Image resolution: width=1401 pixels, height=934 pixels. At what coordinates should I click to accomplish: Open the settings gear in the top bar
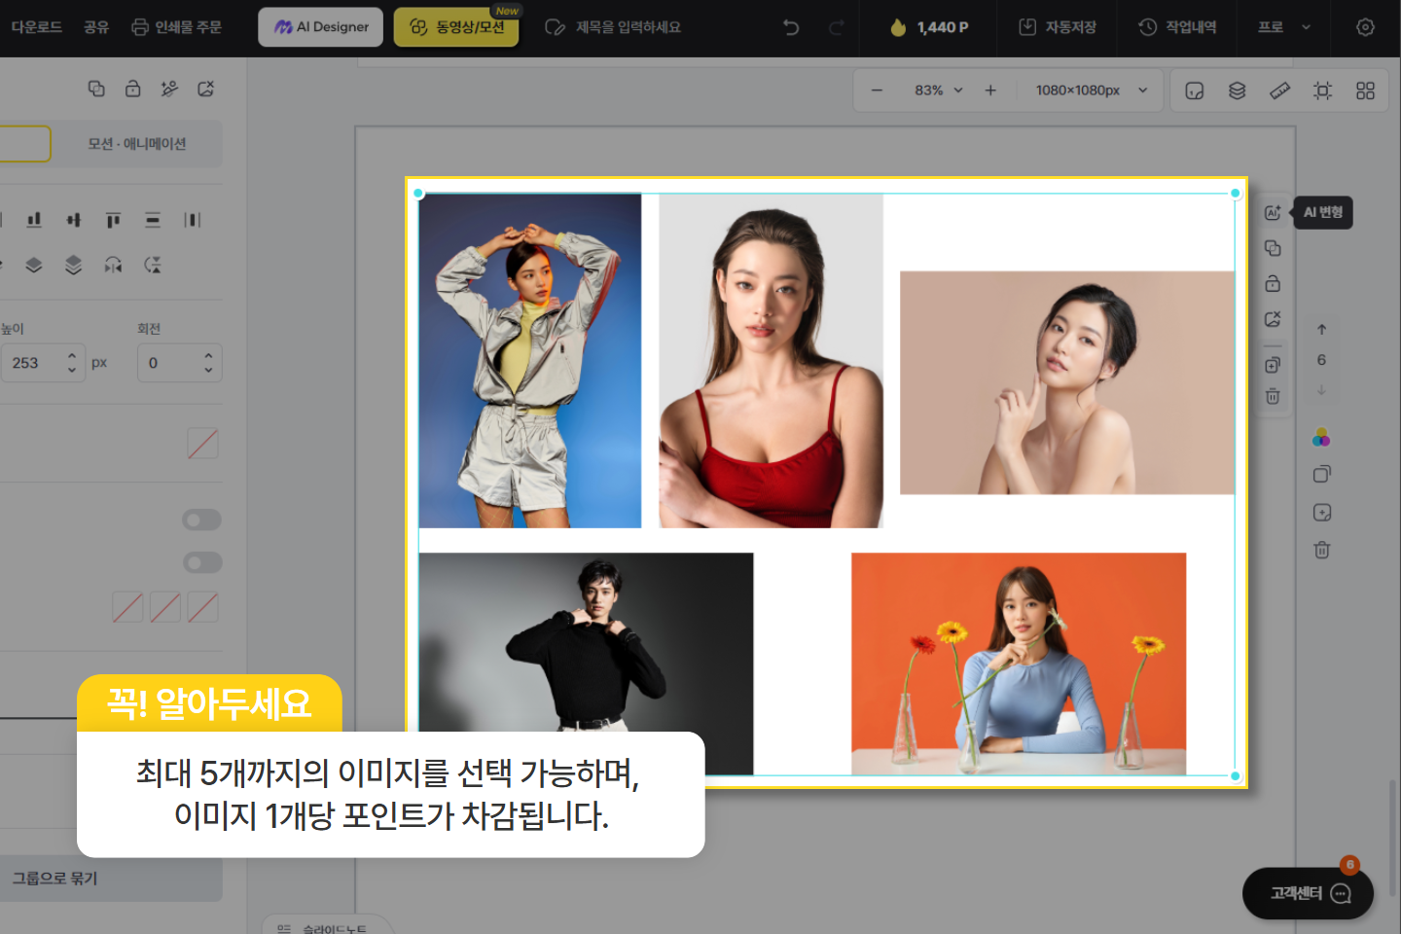coord(1365,27)
